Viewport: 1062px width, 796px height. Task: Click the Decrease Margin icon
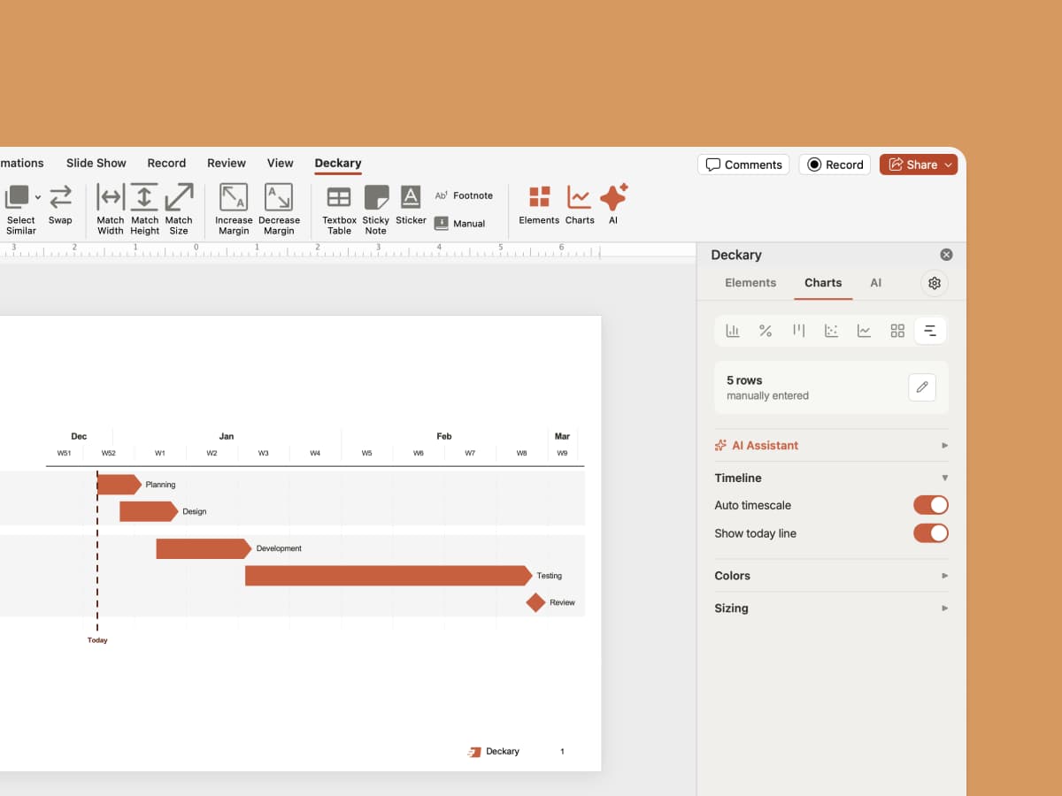coord(279,196)
